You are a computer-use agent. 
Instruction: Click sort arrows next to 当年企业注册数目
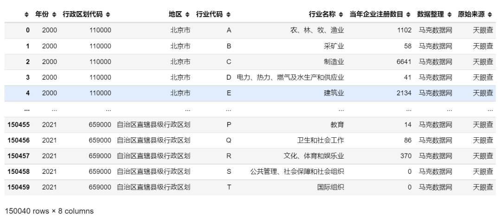(409, 14)
